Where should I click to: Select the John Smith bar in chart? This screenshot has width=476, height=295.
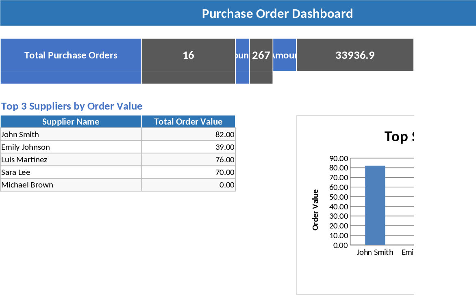point(375,205)
